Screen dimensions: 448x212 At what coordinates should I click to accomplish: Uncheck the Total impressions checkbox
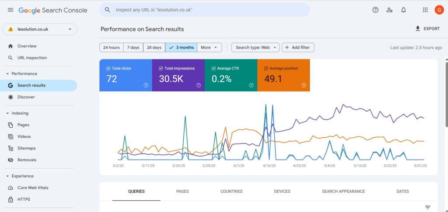pos(161,69)
